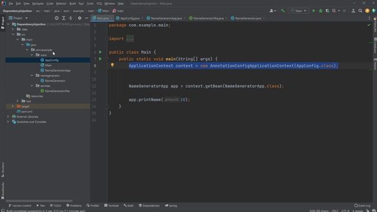This screenshot has height=212, width=377.
Task: Collapse the com.example package
Action: [x=27, y=49]
